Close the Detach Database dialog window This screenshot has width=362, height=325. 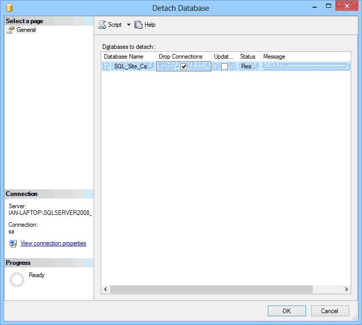tap(346, 6)
